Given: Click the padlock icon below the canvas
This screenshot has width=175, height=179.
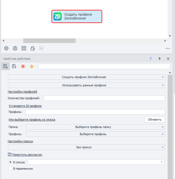Looking at the screenshot, I should click(x=33, y=48).
